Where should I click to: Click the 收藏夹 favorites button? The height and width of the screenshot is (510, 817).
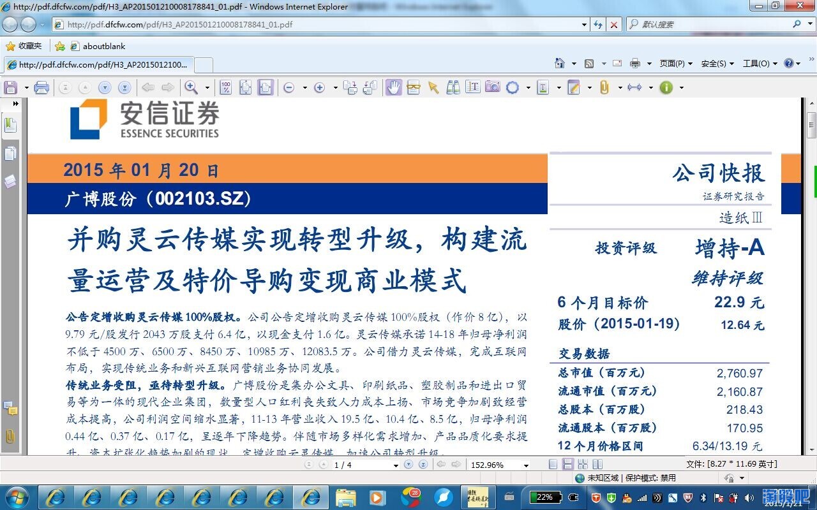24,46
